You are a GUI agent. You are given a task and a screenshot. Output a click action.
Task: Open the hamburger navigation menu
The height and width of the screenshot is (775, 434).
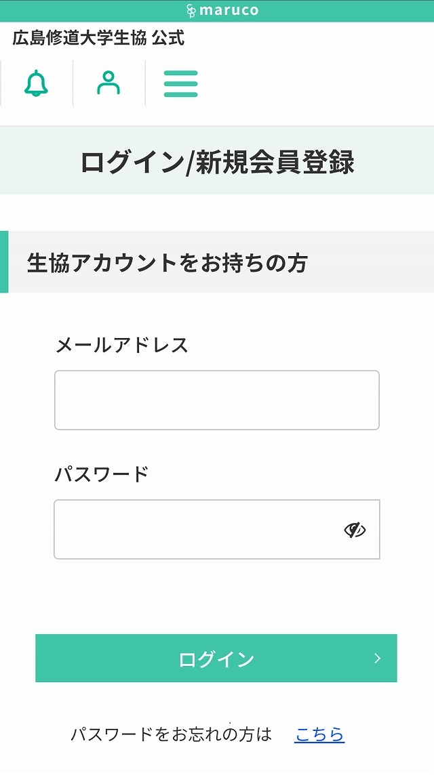point(179,83)
